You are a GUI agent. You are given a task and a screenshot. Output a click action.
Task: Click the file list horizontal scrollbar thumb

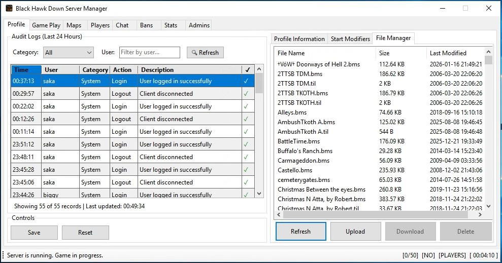point(376,215)
